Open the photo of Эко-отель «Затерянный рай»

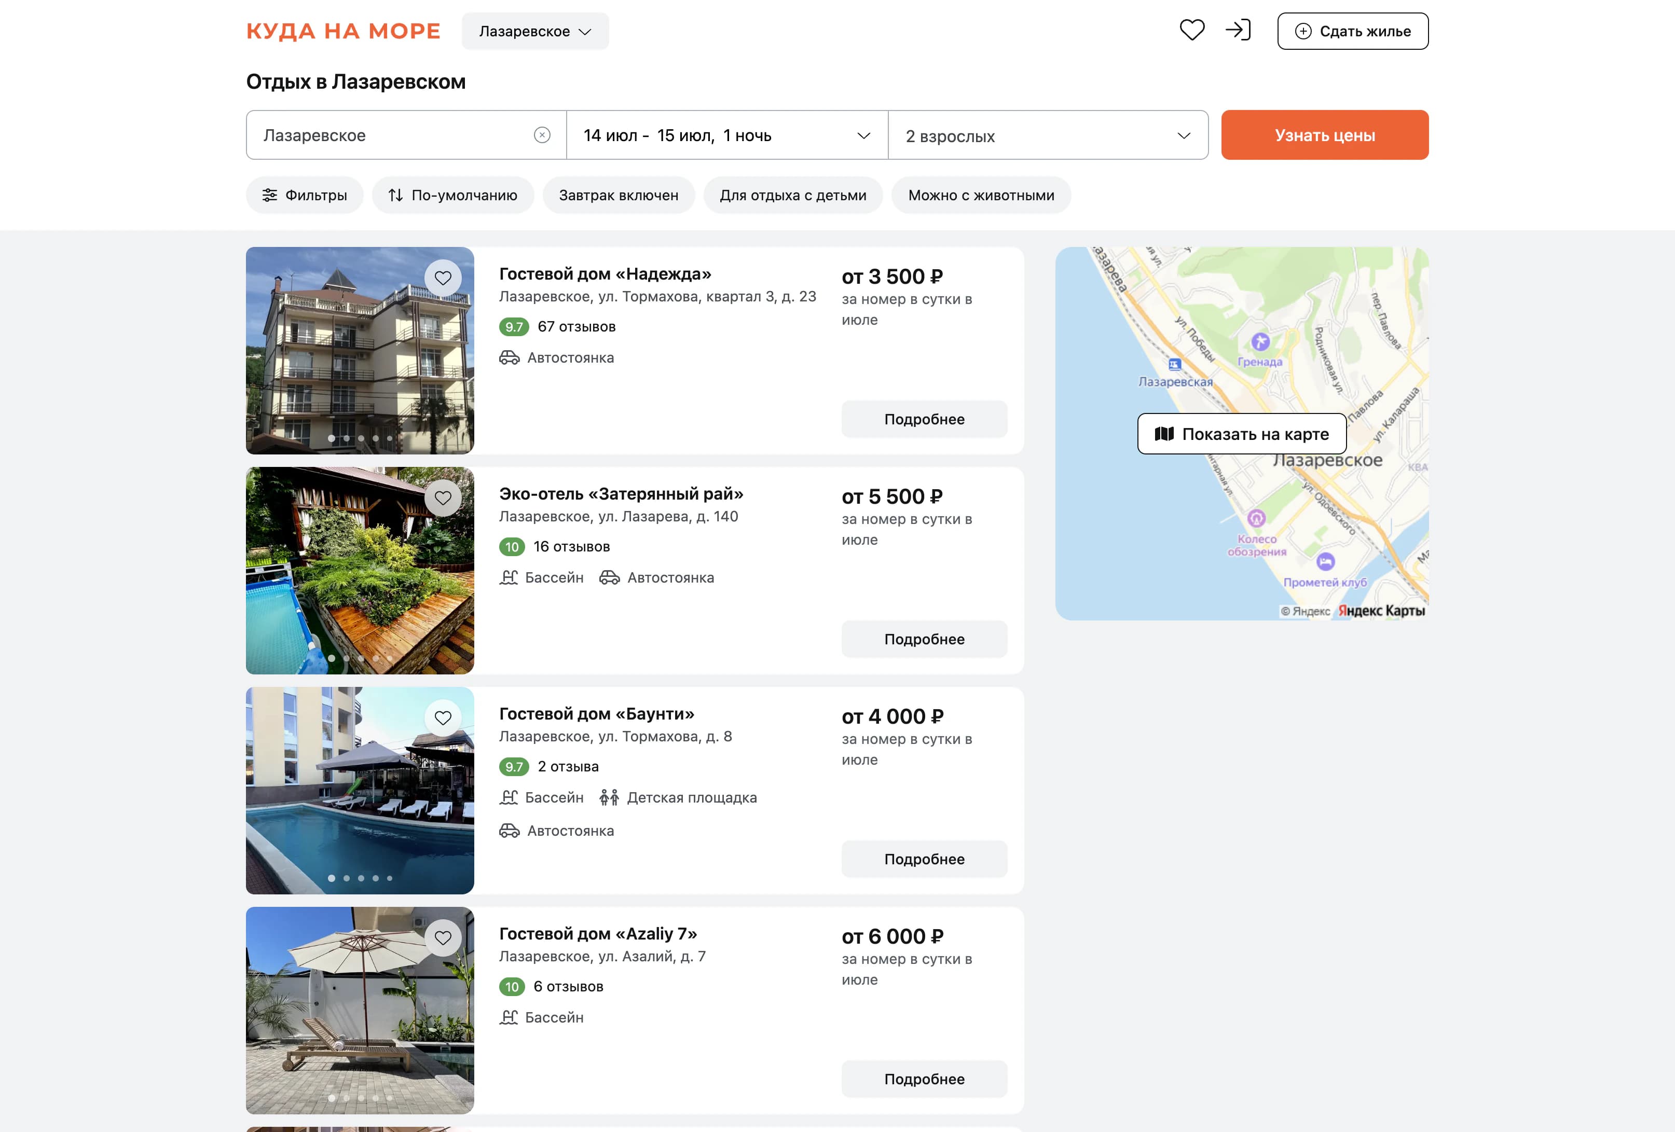[360, 571]
